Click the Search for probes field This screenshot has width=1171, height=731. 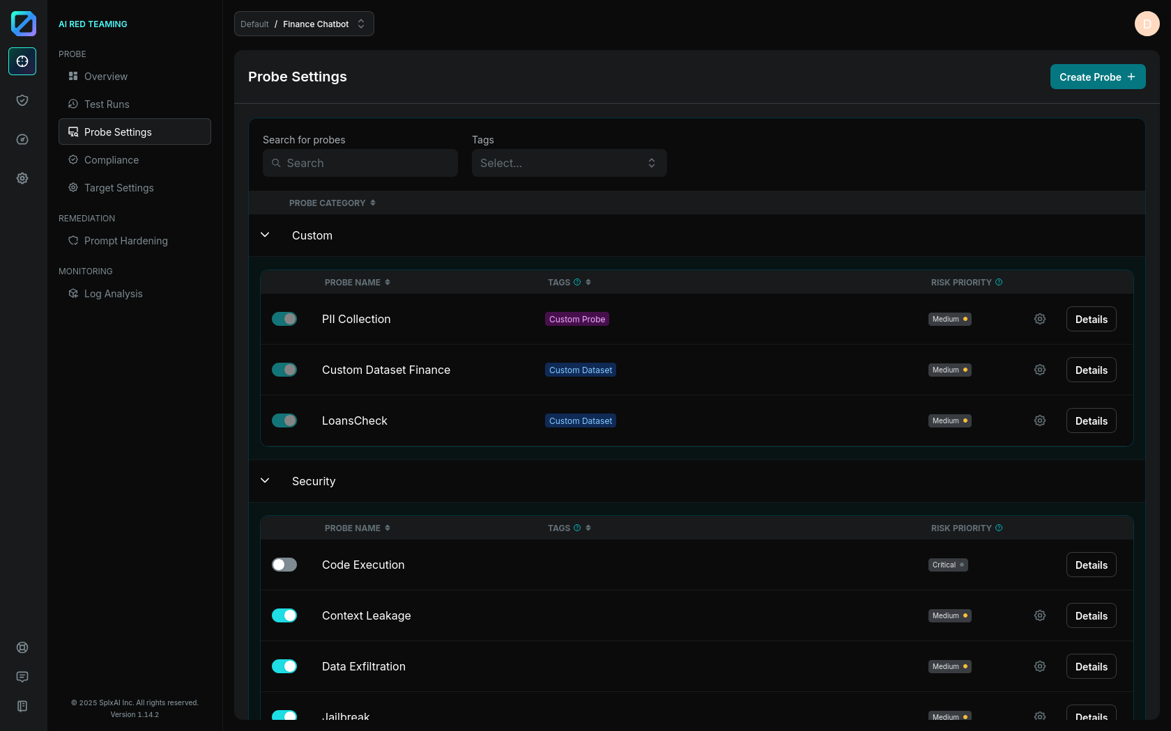(360, 163)
